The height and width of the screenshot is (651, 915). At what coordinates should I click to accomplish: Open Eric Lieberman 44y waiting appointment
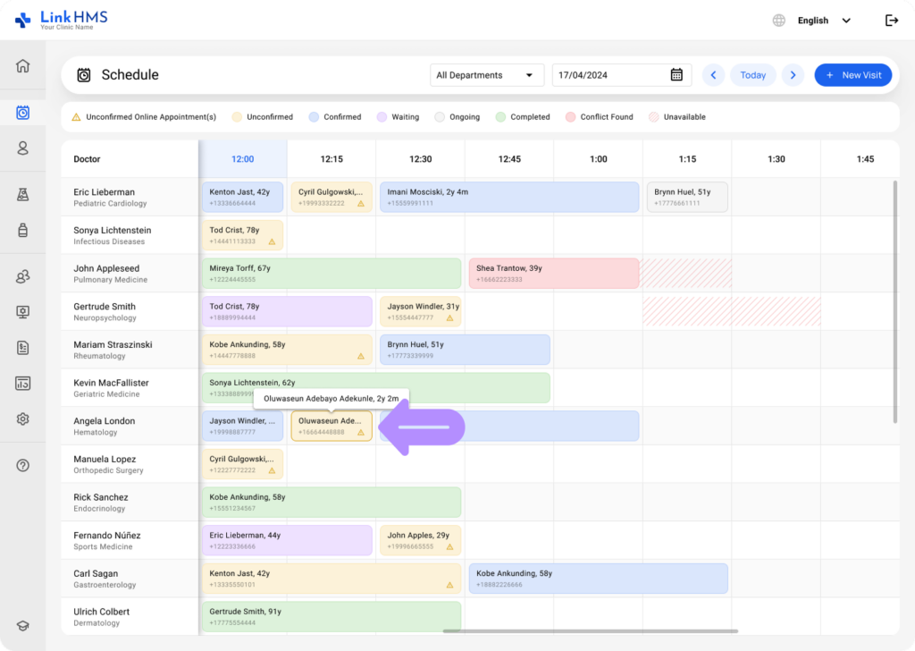pyautogui.click(x=287, y=540)
